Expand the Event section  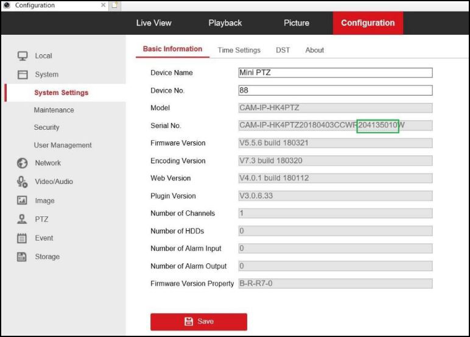pos(44,238)
